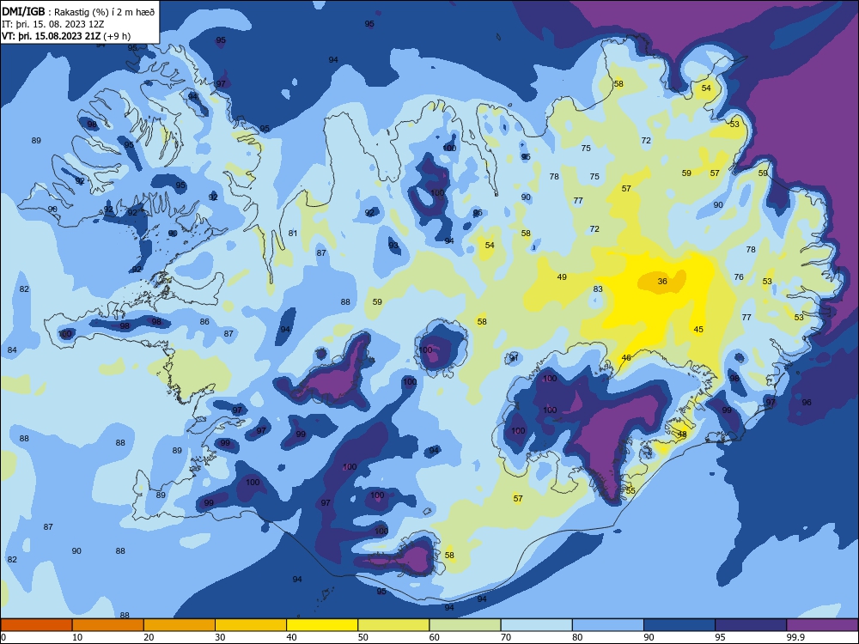The height and width of the screenshot is (644, 859).
Task: Click the map value 48
Action: (682, 434)
